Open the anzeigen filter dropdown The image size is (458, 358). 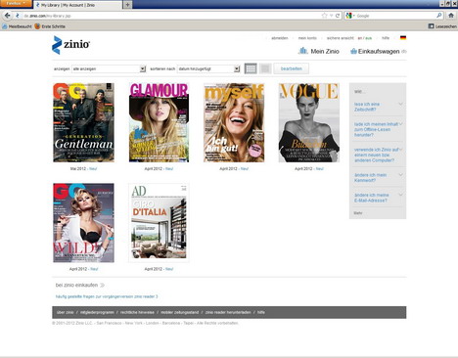pos(109,68)
